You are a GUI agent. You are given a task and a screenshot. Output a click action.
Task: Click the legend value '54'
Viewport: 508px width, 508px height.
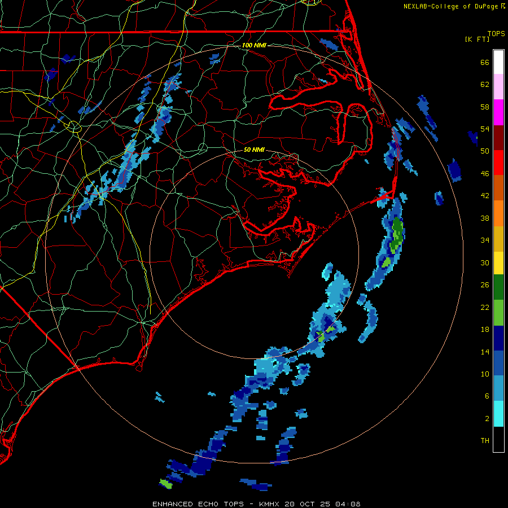pyautogui.click(x=485, y=129)
